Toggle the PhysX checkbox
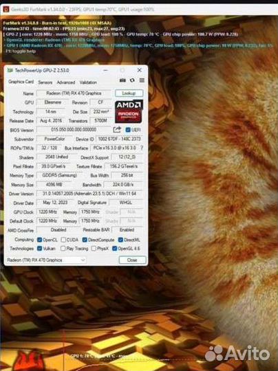This screenshot has height=371, width=278. [94, 249]
